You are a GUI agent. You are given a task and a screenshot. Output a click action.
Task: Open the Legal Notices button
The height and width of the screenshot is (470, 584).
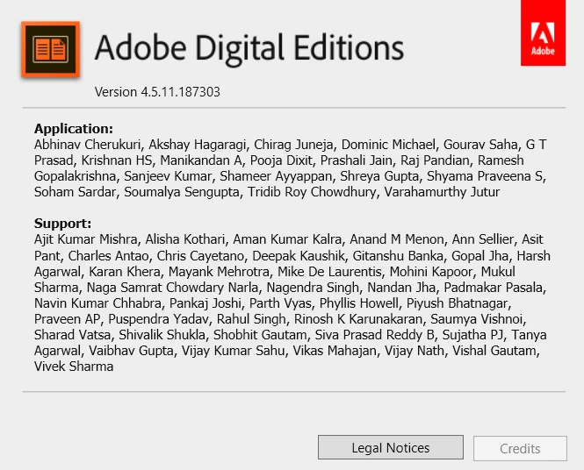click(391, 448)
